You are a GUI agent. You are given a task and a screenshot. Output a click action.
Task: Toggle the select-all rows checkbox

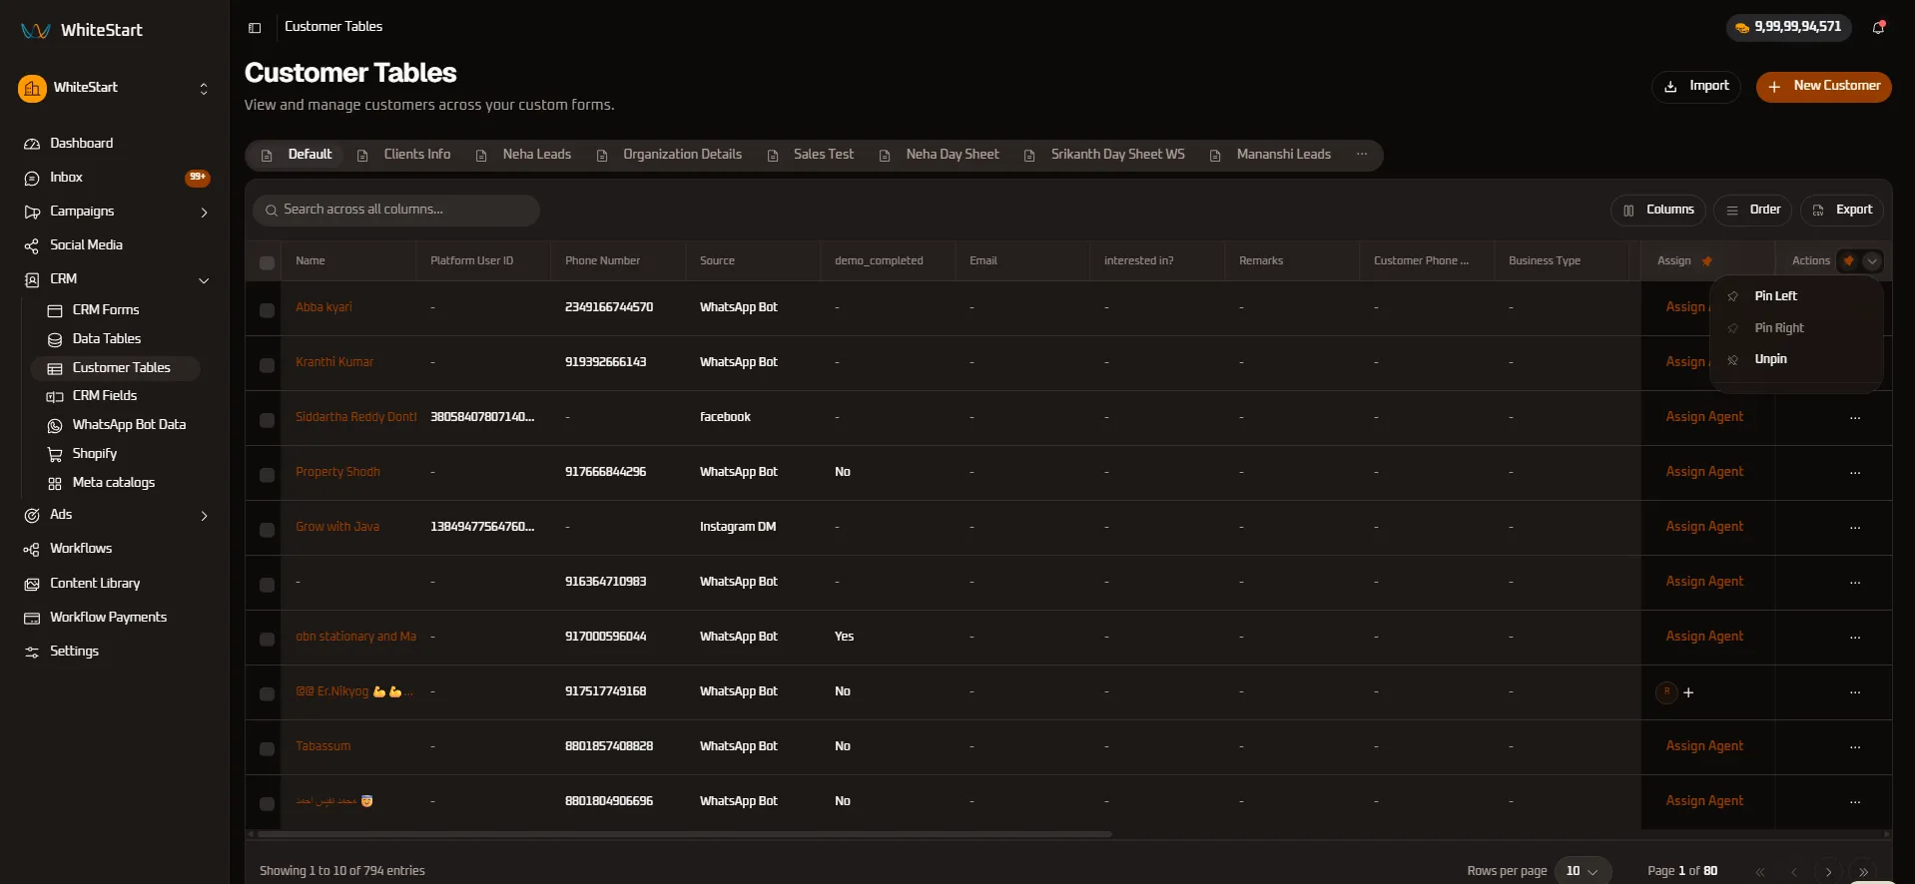(267, 262)
